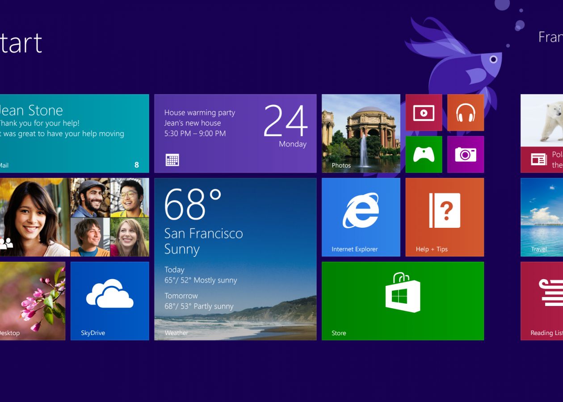
Task: Open the Windows Store tile
Action: [402, 301]
